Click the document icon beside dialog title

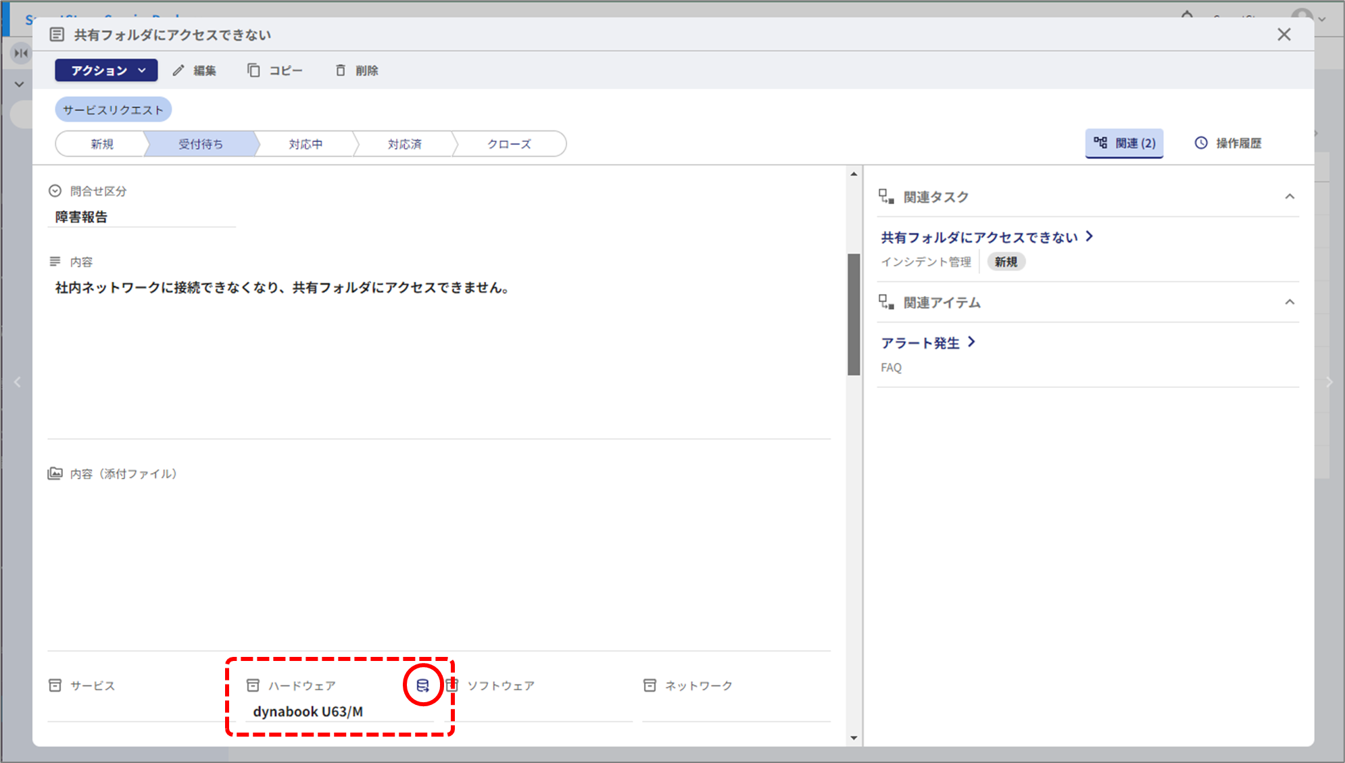[x=57, y=34]
